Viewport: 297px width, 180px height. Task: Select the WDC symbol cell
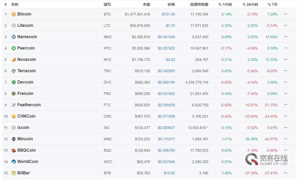[x=108, y=162]
